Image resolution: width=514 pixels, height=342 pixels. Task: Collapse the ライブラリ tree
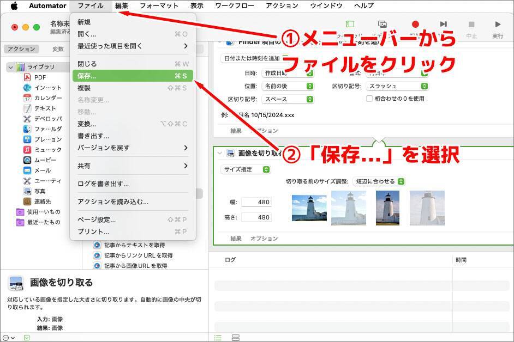10,67
